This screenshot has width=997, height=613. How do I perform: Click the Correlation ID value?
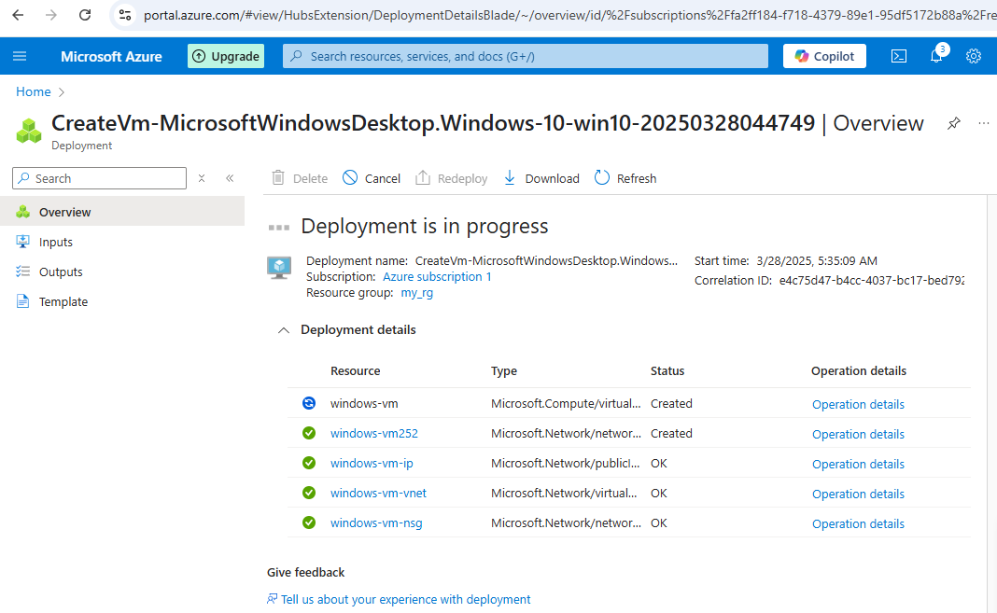(871, 280)
